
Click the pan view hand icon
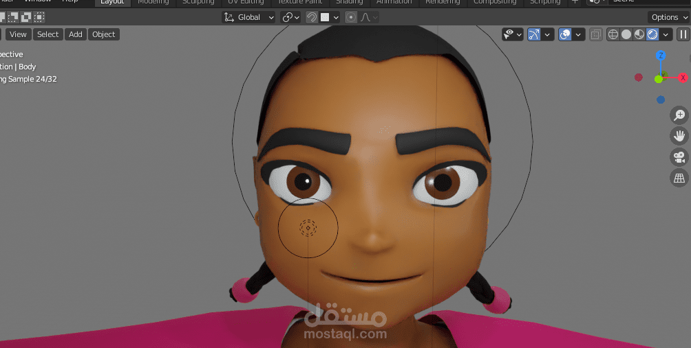pos(679,136)
